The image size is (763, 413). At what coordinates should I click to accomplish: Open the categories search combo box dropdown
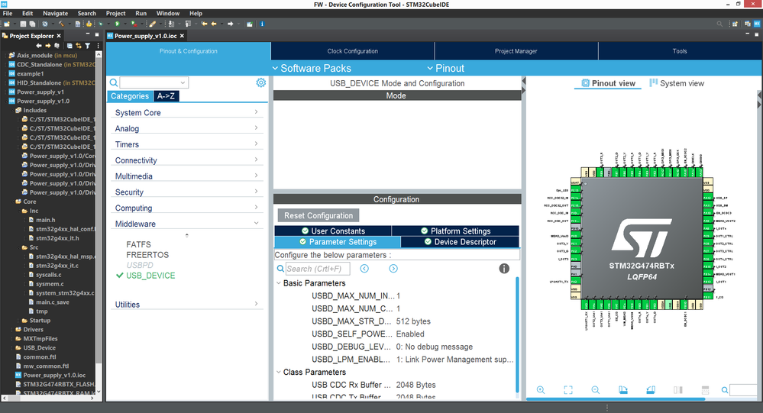click(x=183, y=82)
